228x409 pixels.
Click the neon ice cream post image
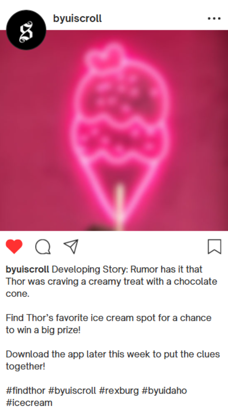114,130
